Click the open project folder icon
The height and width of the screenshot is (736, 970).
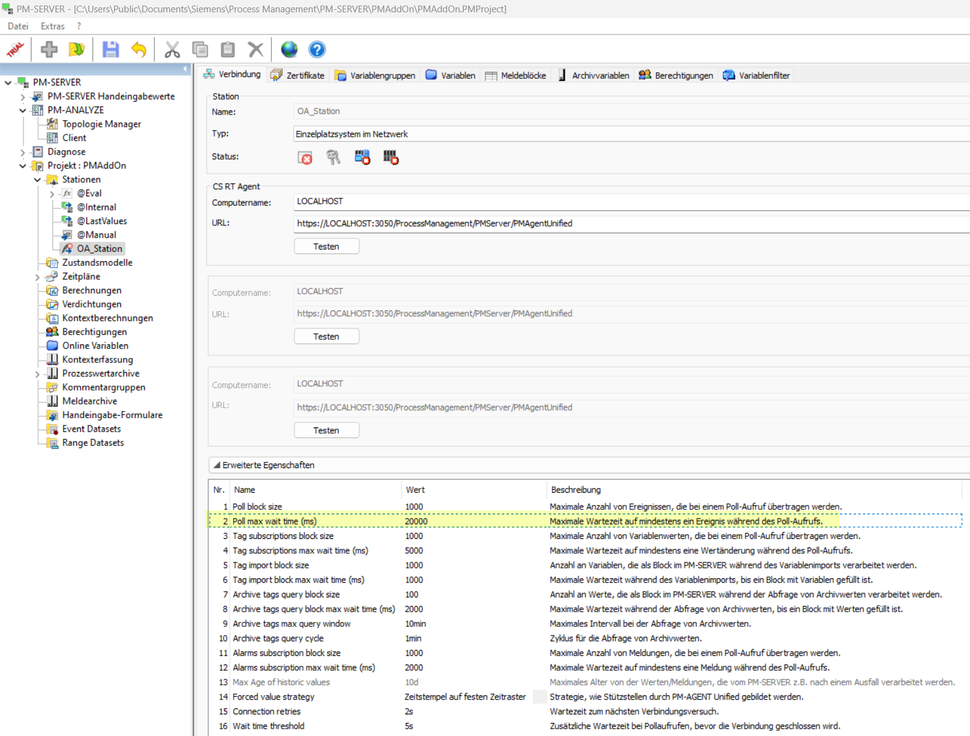[x=77, y=49]
